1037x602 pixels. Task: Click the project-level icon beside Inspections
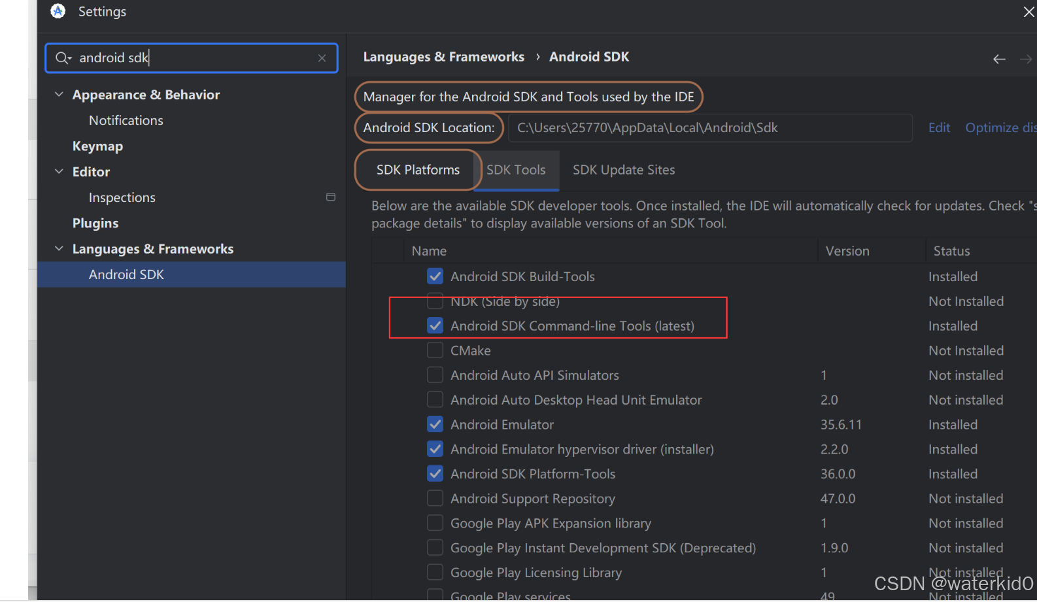click(331, 197)
